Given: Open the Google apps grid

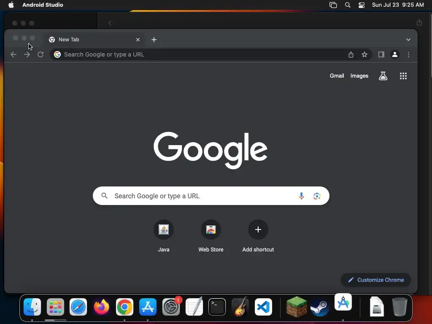Looking at the screenshot, I should [x=403, y=76].
